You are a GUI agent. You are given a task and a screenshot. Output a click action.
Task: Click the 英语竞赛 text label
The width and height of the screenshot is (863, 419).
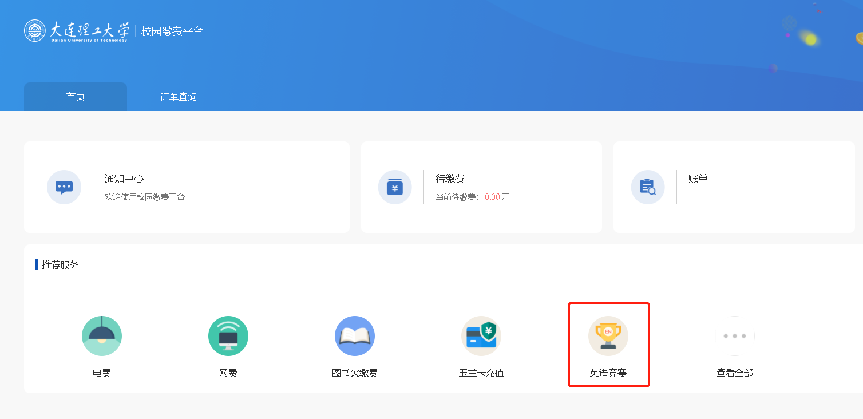click(608, 373)
